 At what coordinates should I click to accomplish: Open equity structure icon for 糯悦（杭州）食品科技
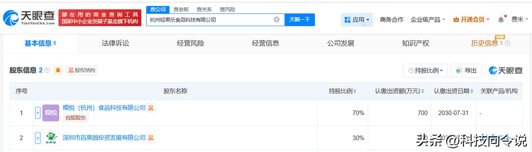point(151,108)
